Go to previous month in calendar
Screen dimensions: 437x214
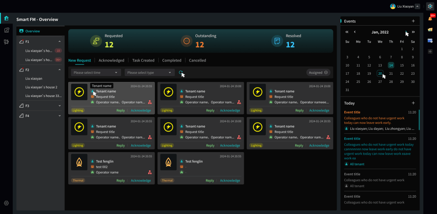pyautogui.click(x=355, y=32)
